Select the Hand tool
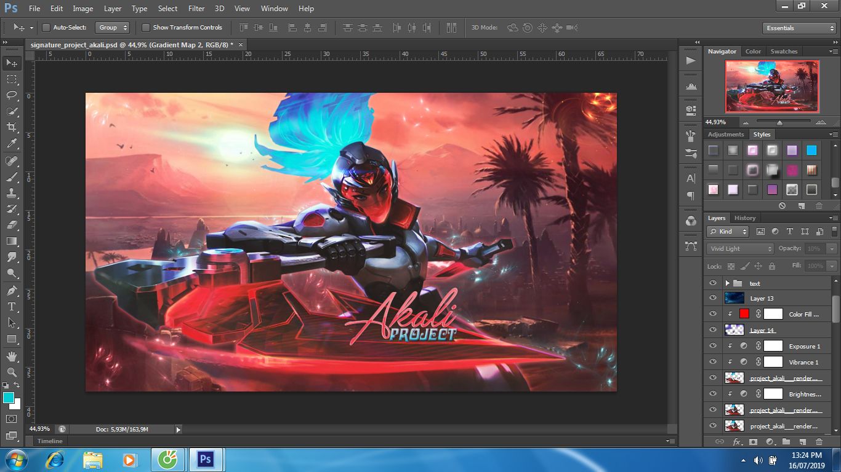The height and width of the screenshot is (472, 841). (12, 356)
